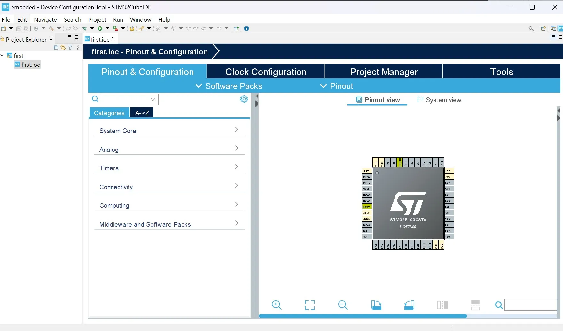Close the first.ioc editor tab
This screenshot has height=331, width=563.
coord(113,39)
